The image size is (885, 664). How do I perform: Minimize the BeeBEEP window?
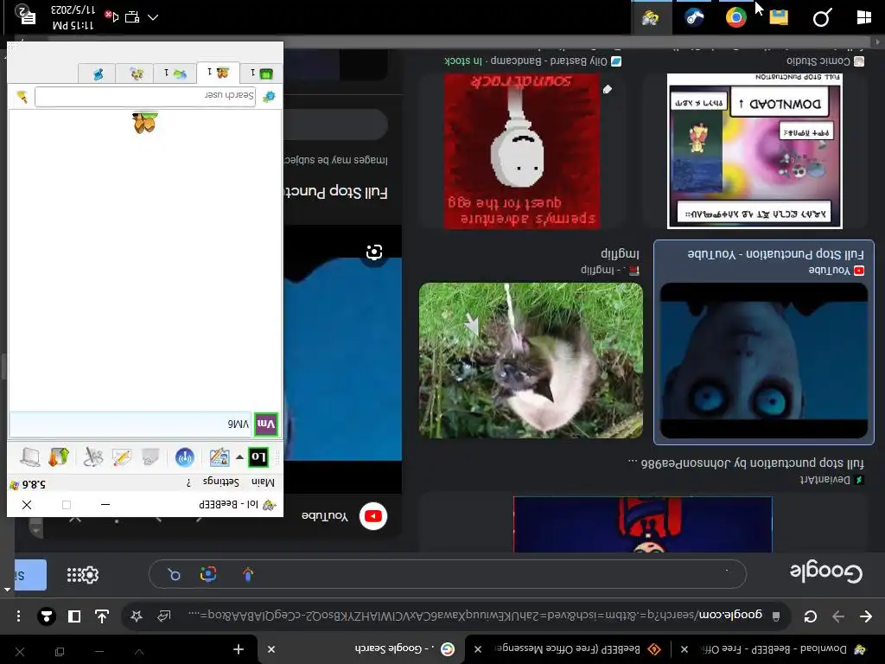[105, 504]
